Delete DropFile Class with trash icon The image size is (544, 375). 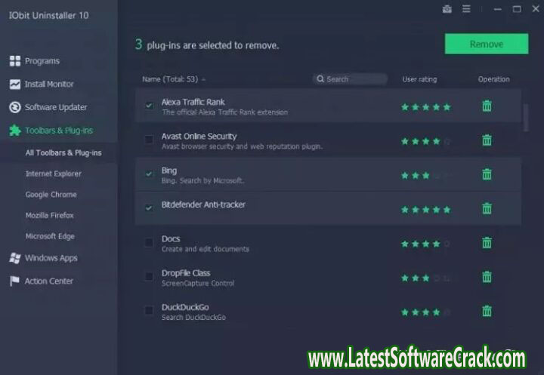[487, 277]
